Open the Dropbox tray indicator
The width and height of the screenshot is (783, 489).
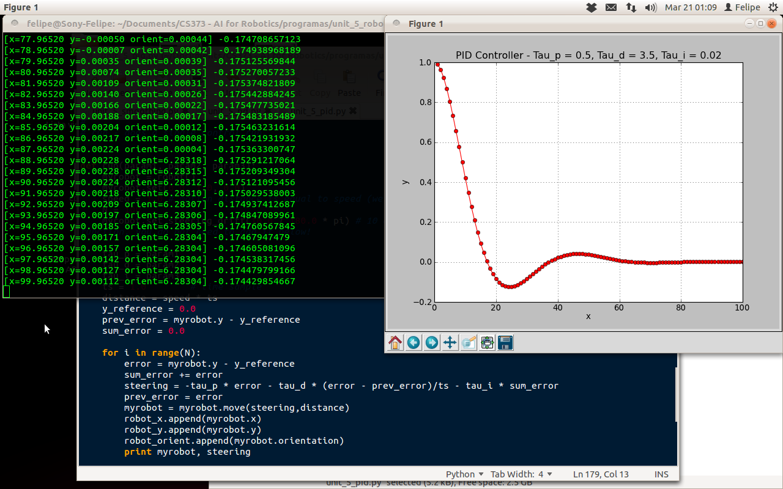(592, 7)
